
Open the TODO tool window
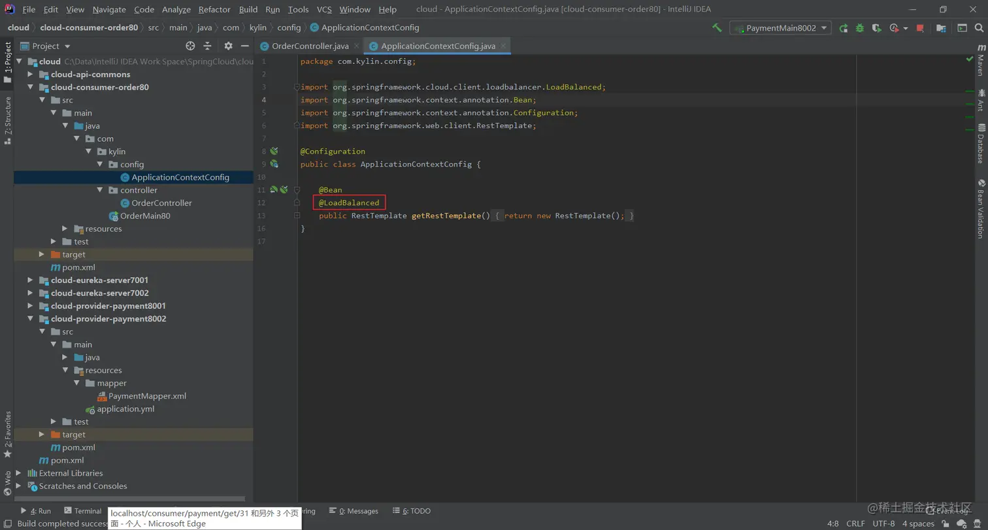click(x=411, y=511)
